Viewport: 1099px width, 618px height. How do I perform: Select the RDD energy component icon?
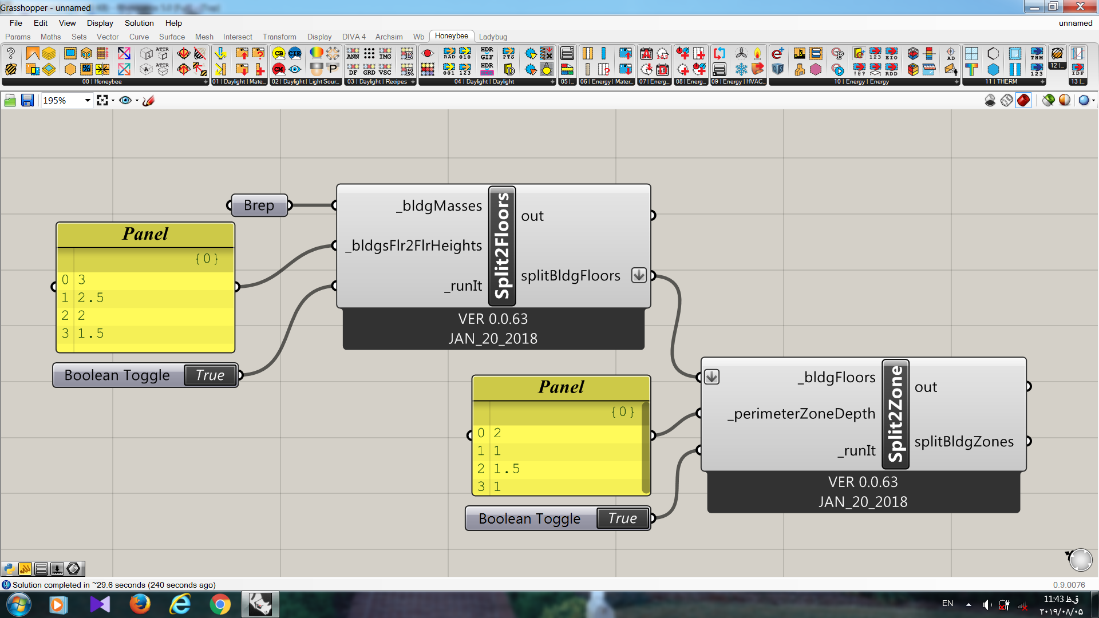pyautogui.click(x=891, y=69)
